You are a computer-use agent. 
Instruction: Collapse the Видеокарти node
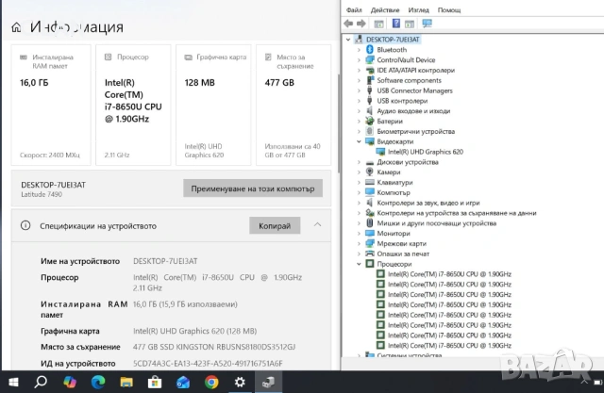tap(359, 141)
